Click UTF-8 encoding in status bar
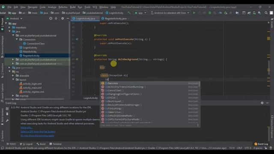The width and height of the screenshot is (274, 154). (247, 148)
